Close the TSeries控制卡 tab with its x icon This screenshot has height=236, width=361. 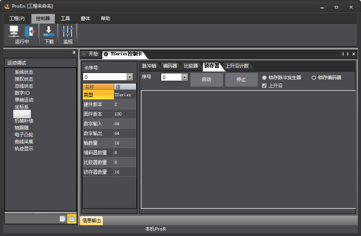106,54
